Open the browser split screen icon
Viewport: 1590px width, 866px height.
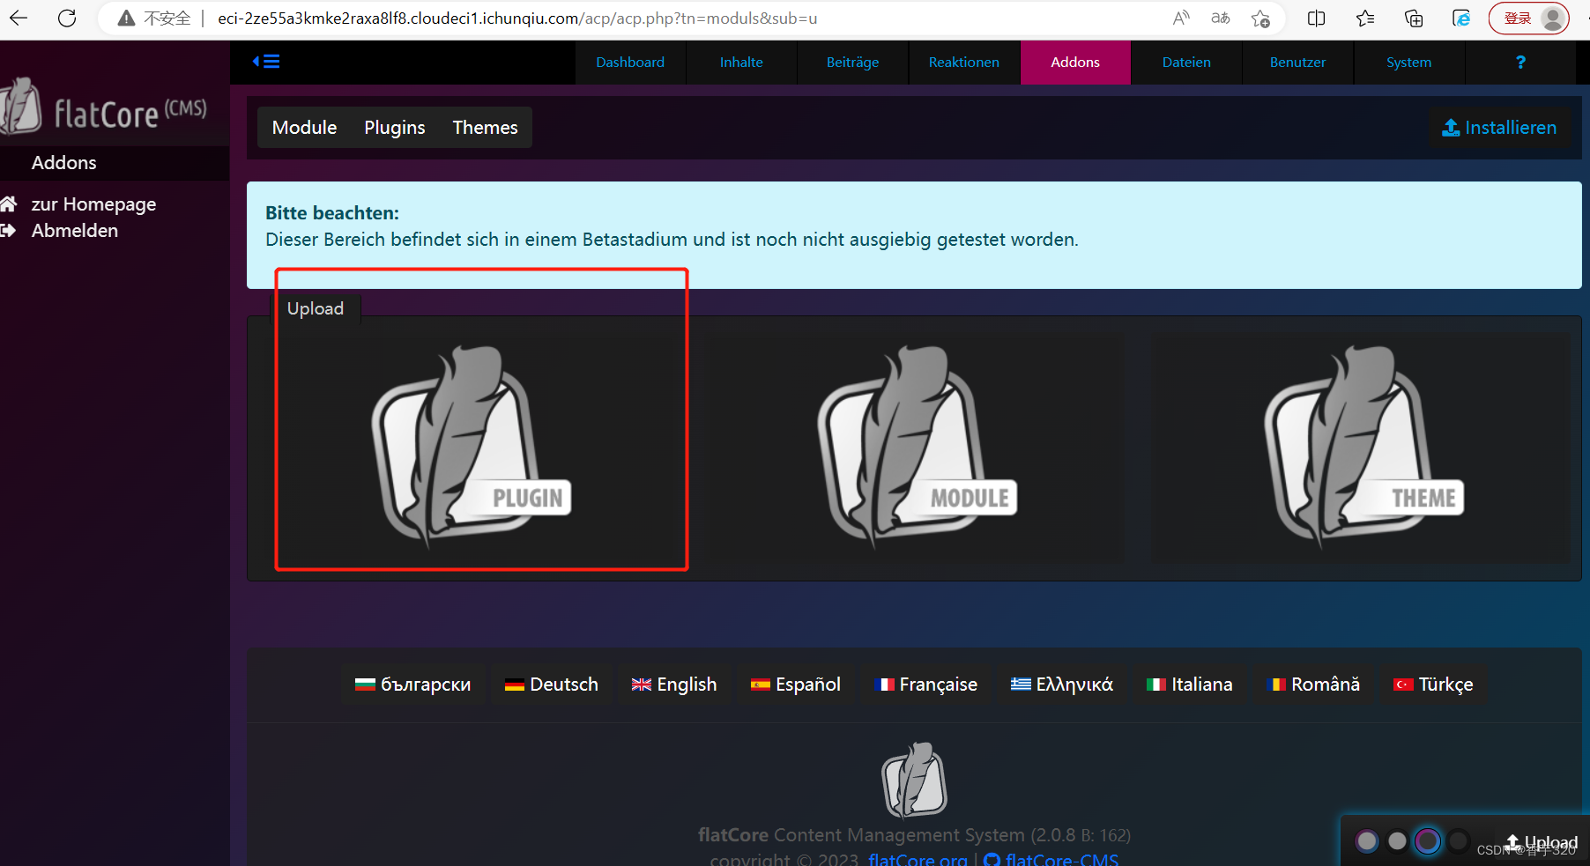[1317, 19]
